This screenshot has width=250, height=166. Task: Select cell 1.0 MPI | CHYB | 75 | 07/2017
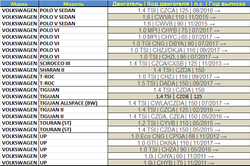click(x=179, y=30)
